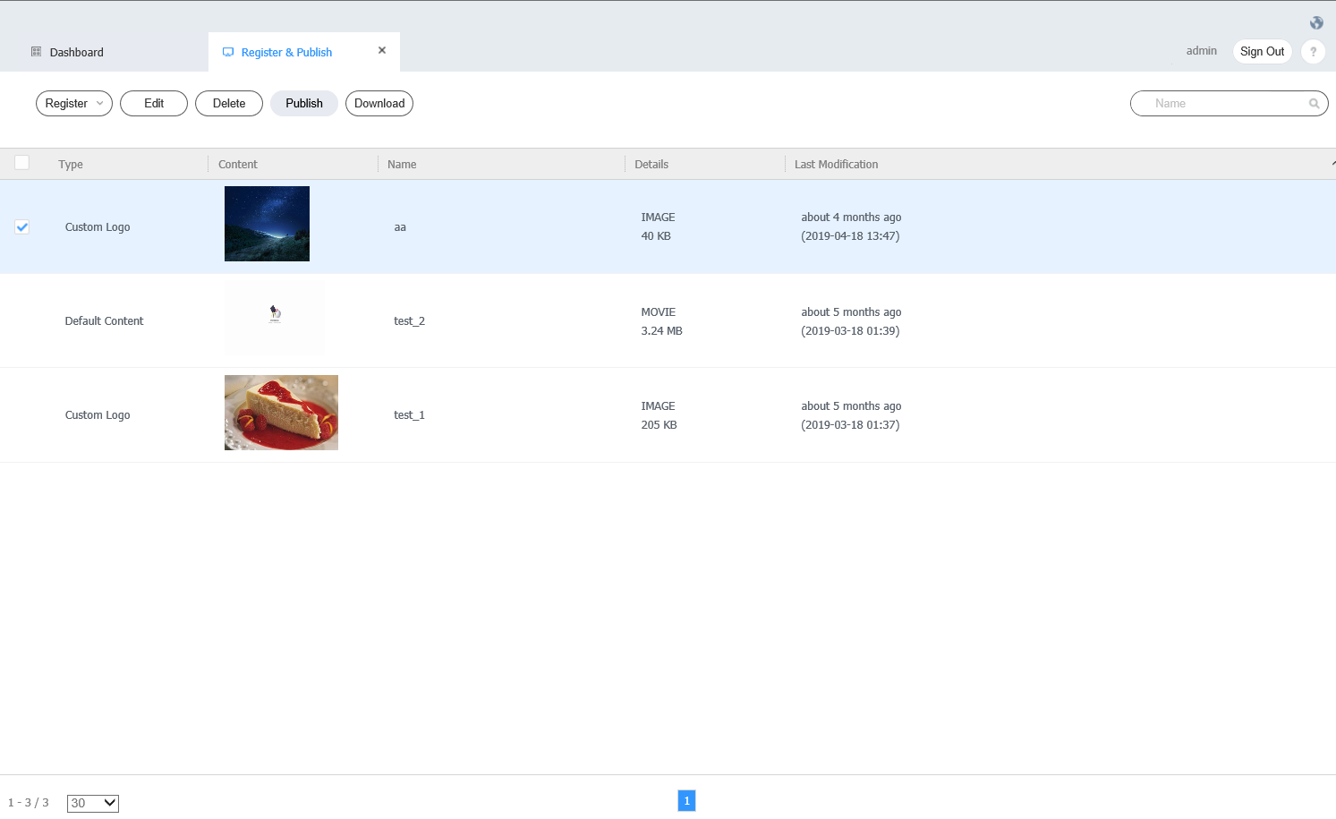Click the Dashboard grid icon
The height and width of the screenshot is (819, 1336).
37,52
